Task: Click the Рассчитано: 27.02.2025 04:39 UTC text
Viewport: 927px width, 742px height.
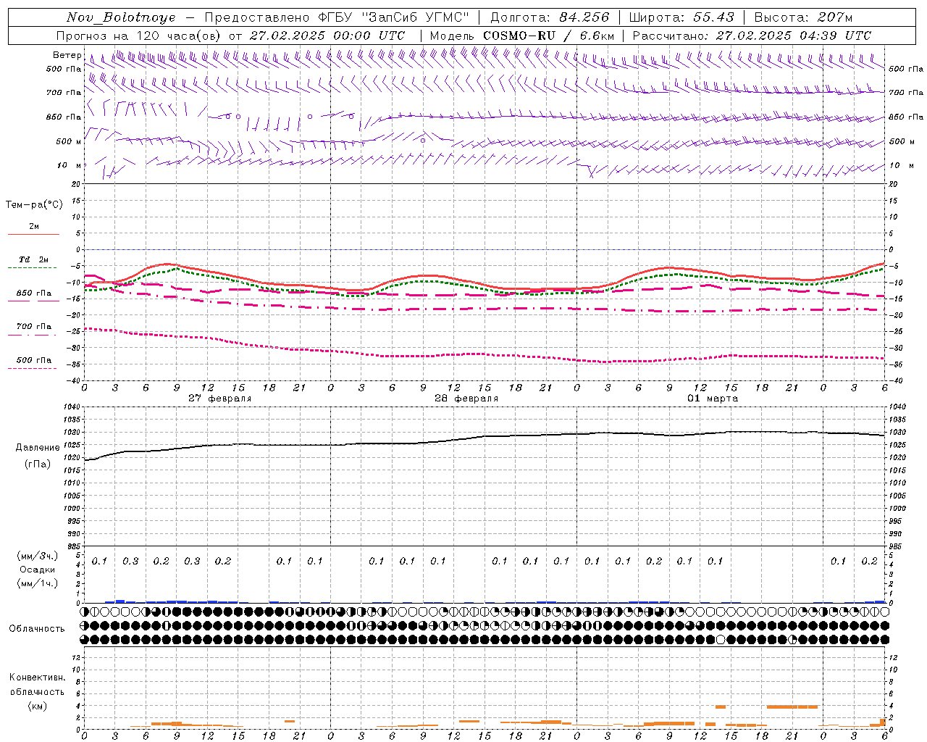Action: tap(752, 36)
